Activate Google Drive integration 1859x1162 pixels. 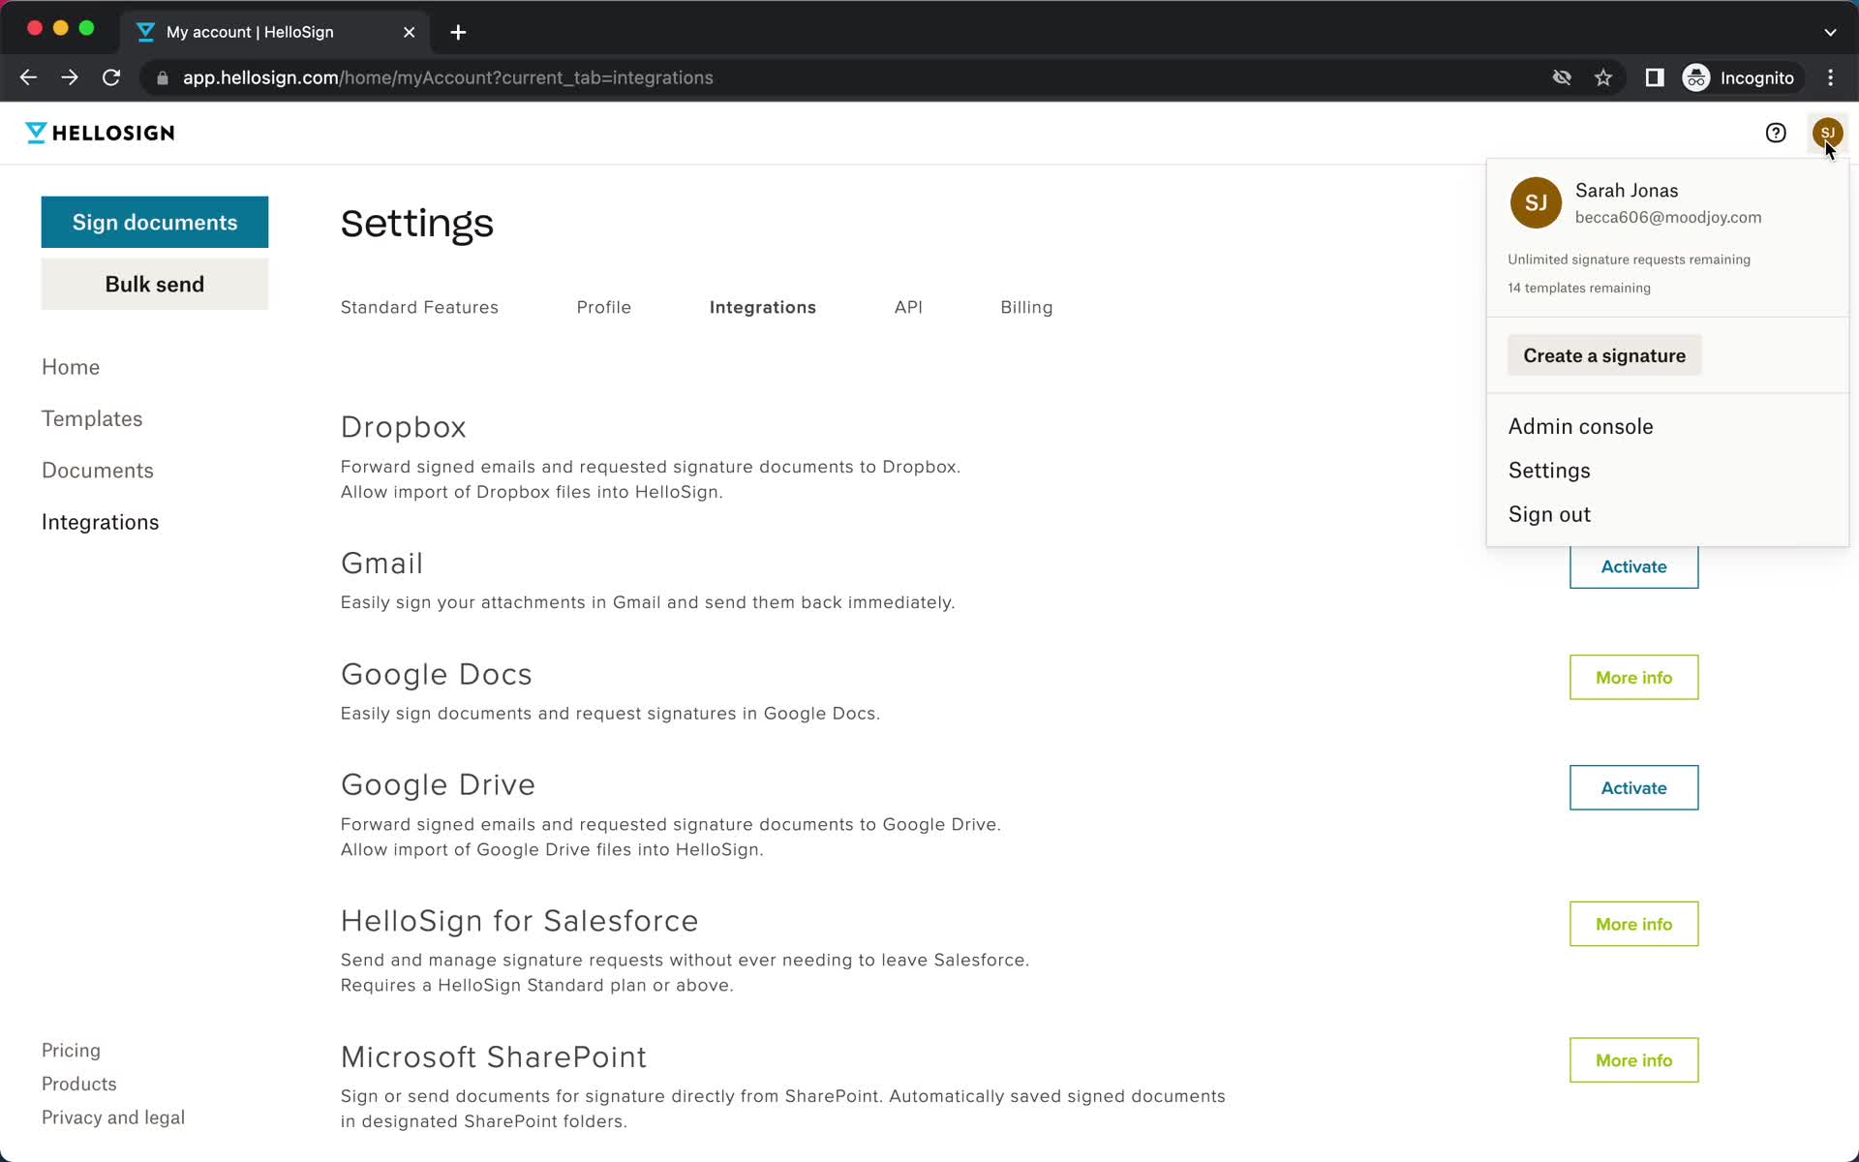coord(1634,787)
